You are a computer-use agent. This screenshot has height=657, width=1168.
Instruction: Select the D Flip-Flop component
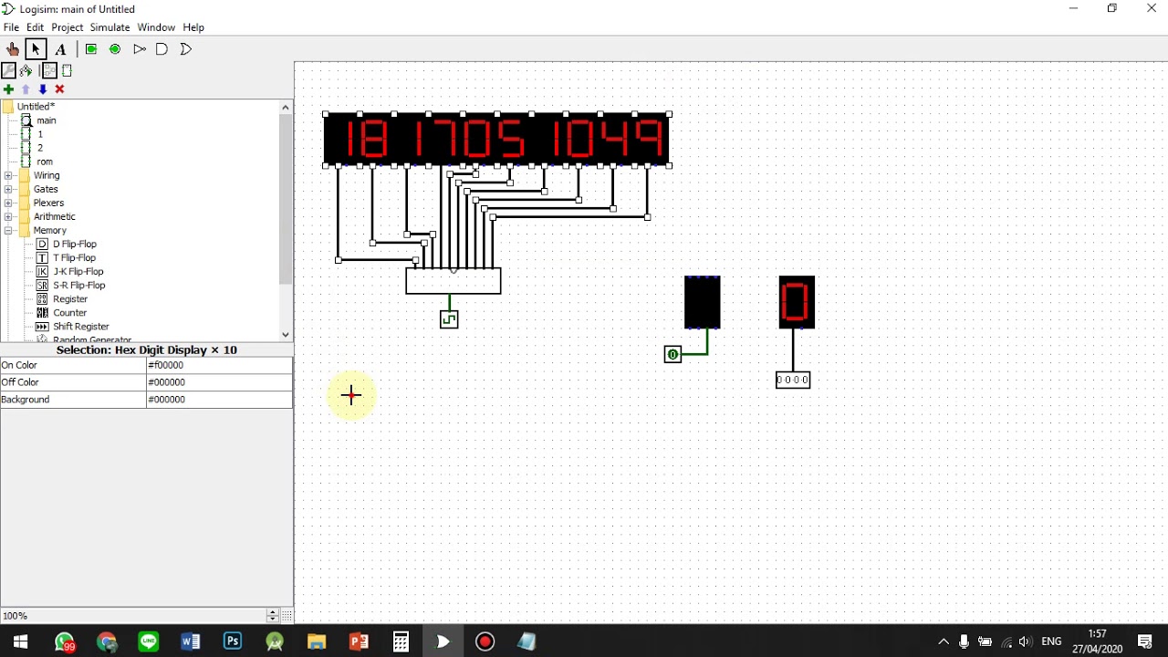66,244
